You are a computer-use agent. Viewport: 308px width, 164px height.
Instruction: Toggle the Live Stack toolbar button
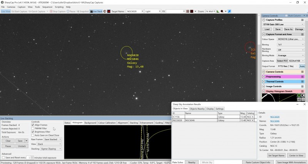tap(96, 12)
